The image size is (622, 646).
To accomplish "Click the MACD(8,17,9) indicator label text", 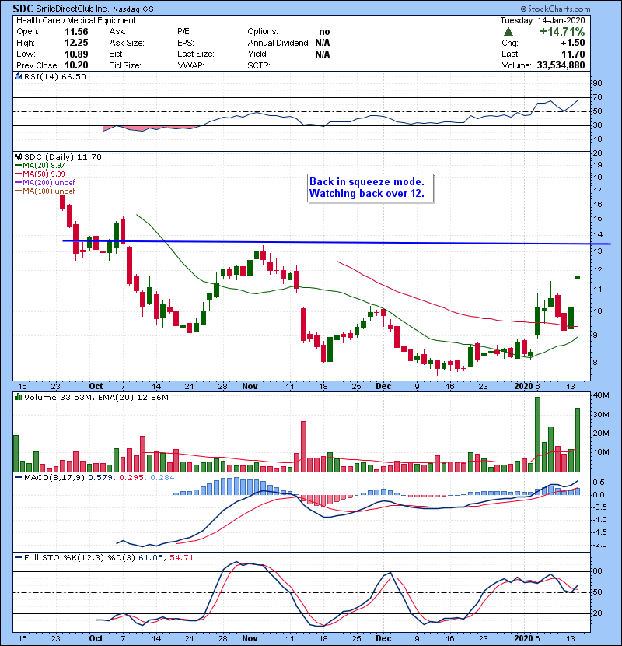I will coord(54,478).
